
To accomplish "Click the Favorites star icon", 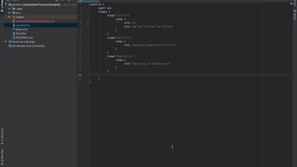I will click(2, 164).
